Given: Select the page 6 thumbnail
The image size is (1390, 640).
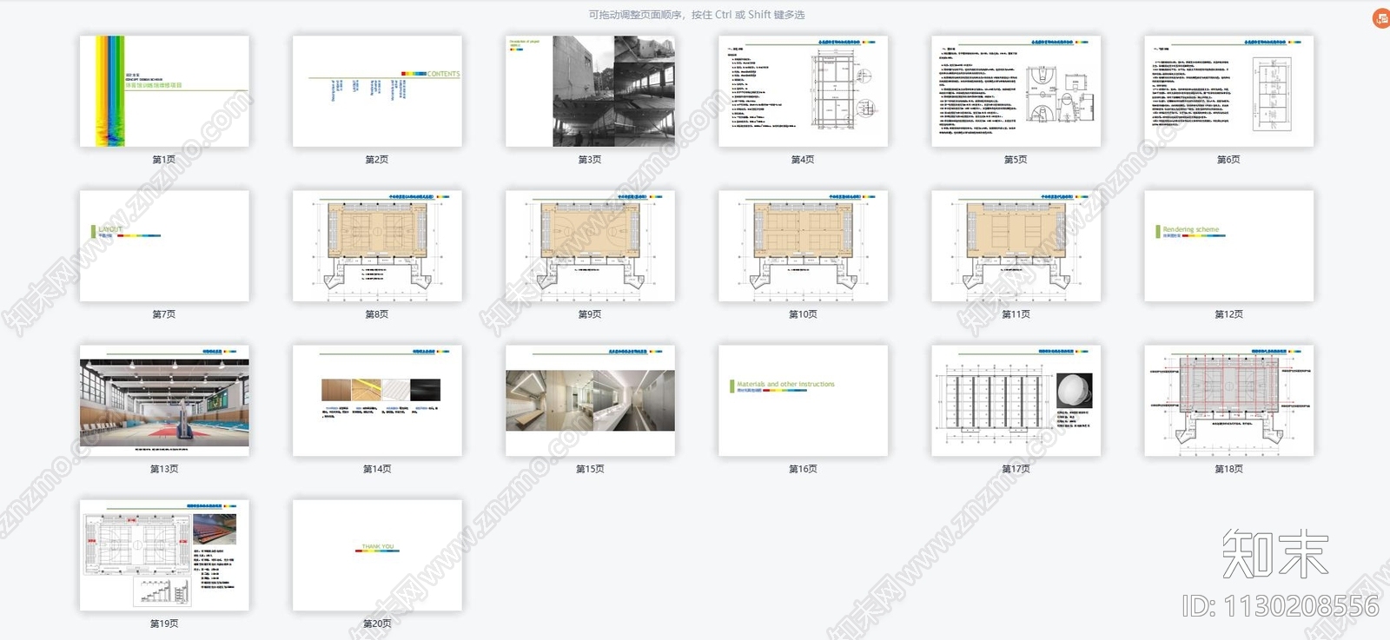Looking at the screenshot, I should pos(1228,91).
